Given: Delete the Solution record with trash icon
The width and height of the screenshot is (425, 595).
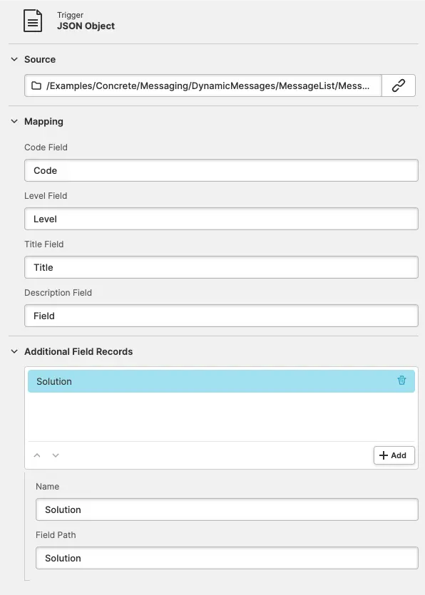Looking at the screenshot, I should pos(401,381).
